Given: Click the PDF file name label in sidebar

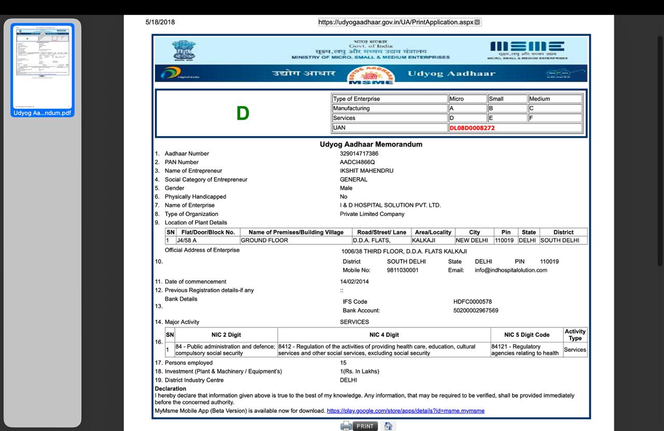Looking at the screenshot, I should 43,113.
